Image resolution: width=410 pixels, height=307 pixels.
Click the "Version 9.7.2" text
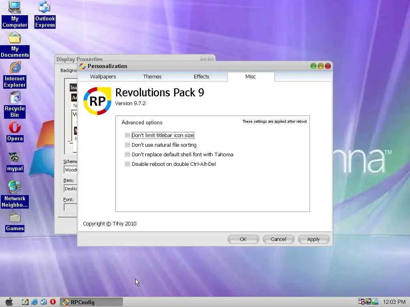point(130,104)
